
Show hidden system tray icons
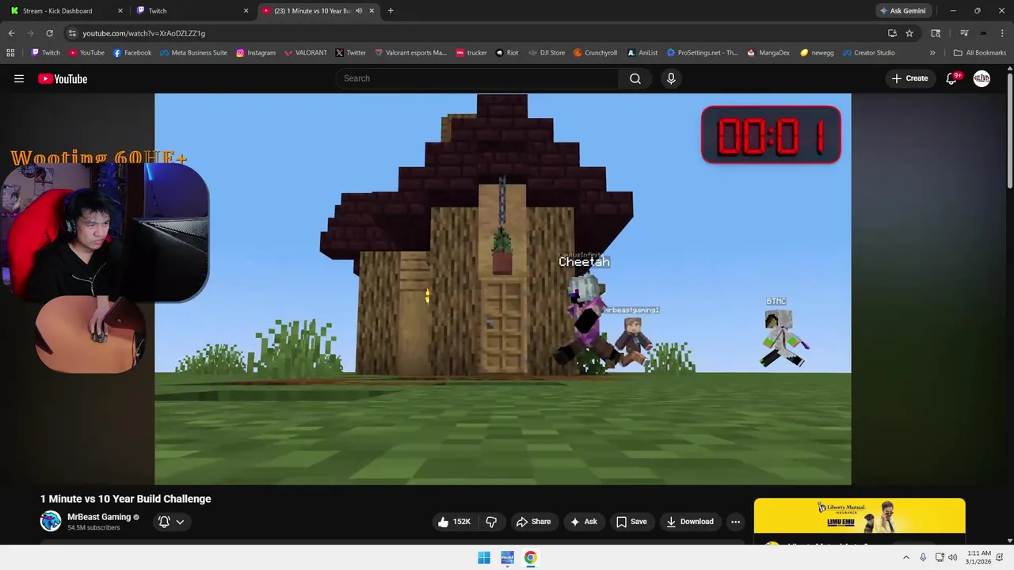[906, 557]
